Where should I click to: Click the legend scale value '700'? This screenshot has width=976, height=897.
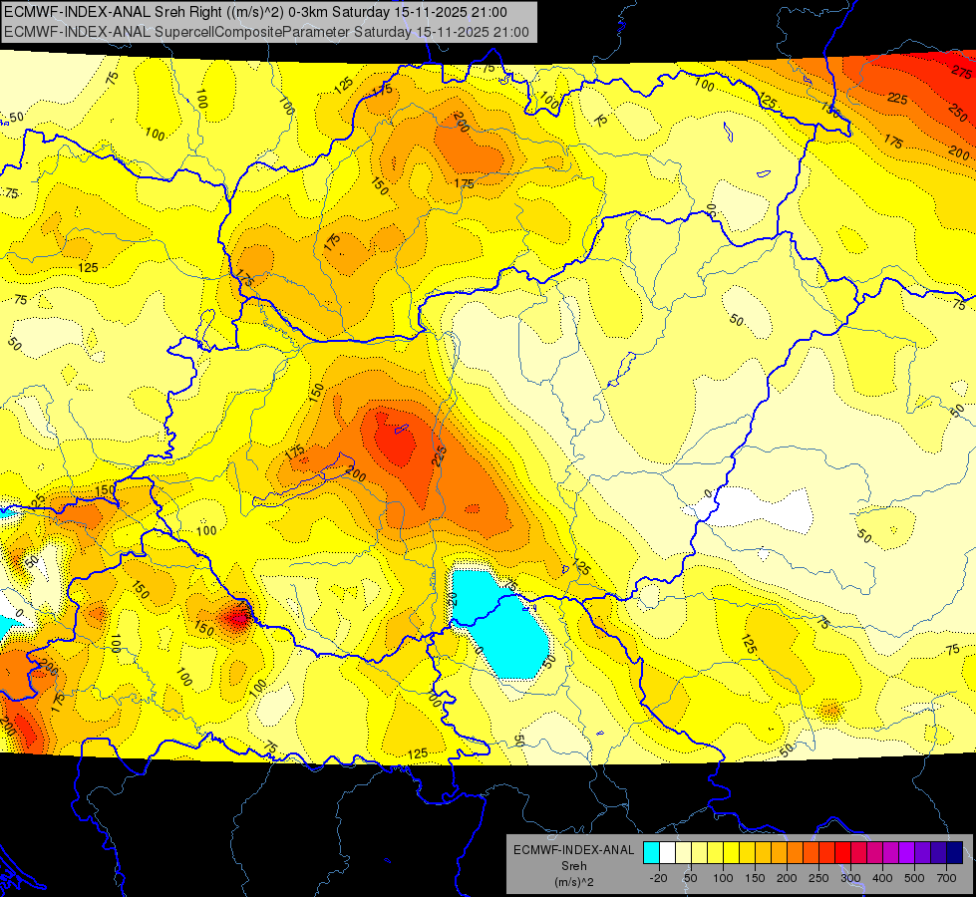[x=946, y=878]
